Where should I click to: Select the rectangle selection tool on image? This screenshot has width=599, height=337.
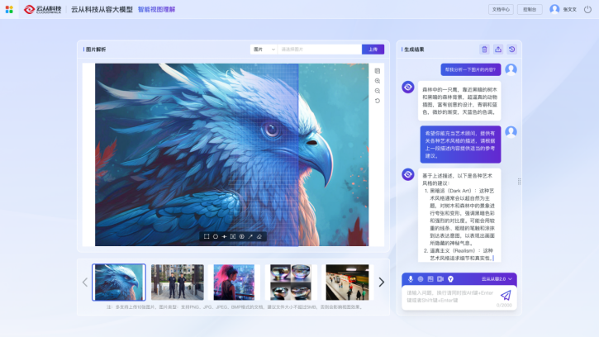tap(207, 236)
